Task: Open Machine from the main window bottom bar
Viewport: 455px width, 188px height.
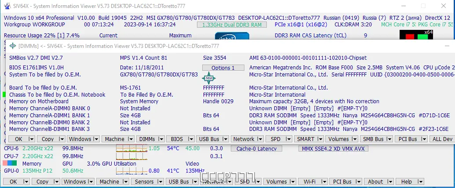Action: tap(109, 181)
